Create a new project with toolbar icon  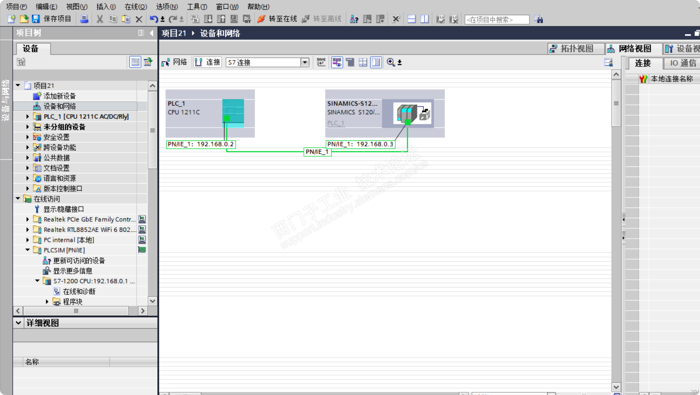coord(12,19)
